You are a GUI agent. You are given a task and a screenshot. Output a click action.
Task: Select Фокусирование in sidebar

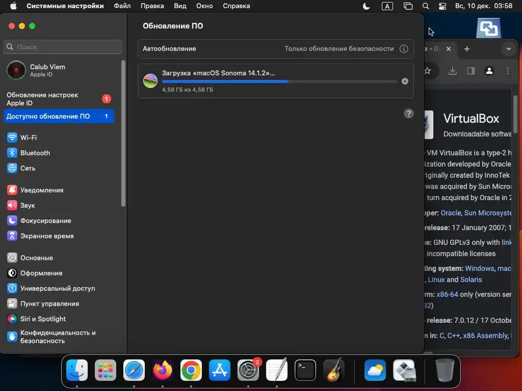(39, 220)
